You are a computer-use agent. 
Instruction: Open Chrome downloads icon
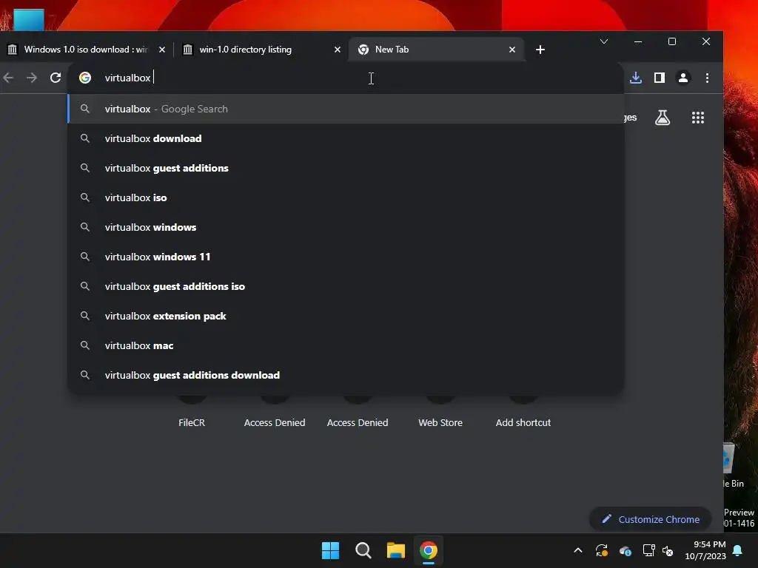click(636, 78)
